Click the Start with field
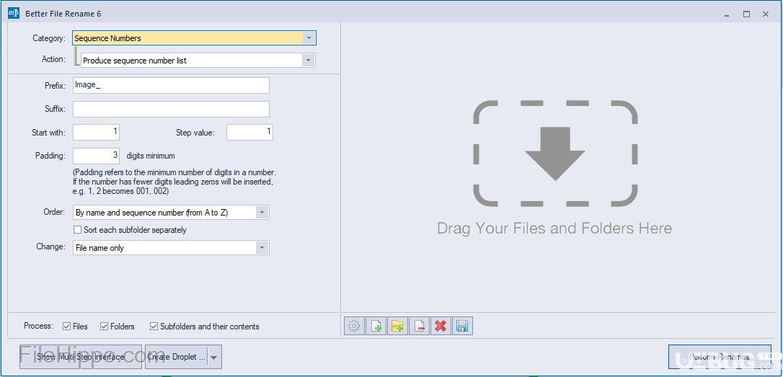 click(x=97, y=133)
